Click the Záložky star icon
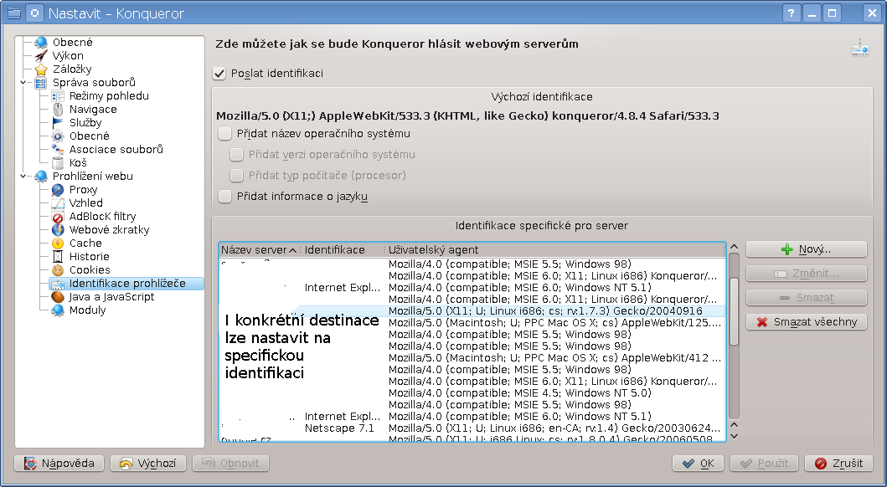Screen dimensions: 887x487 (41, 69)
